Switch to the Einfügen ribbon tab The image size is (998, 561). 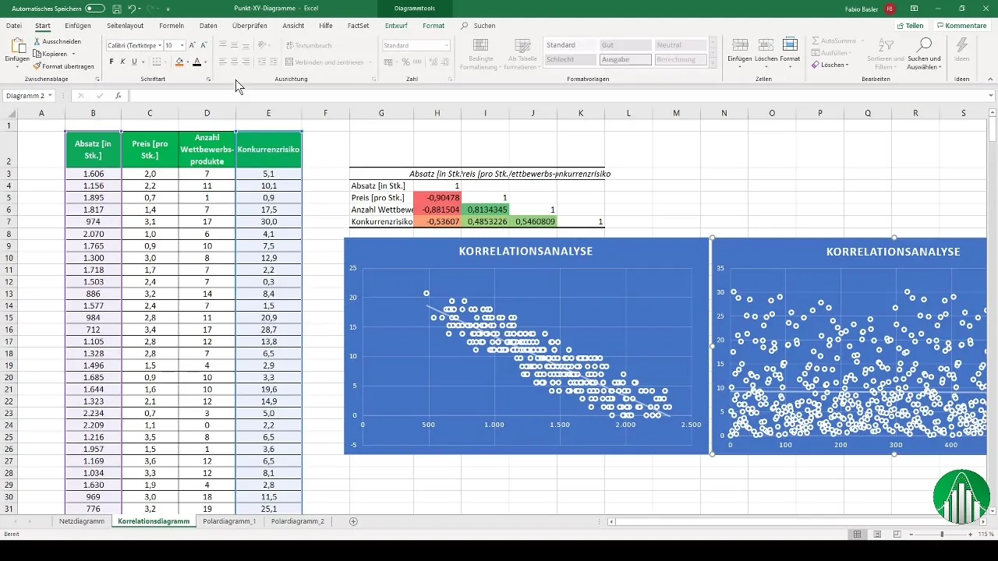[x=78, y=26]
